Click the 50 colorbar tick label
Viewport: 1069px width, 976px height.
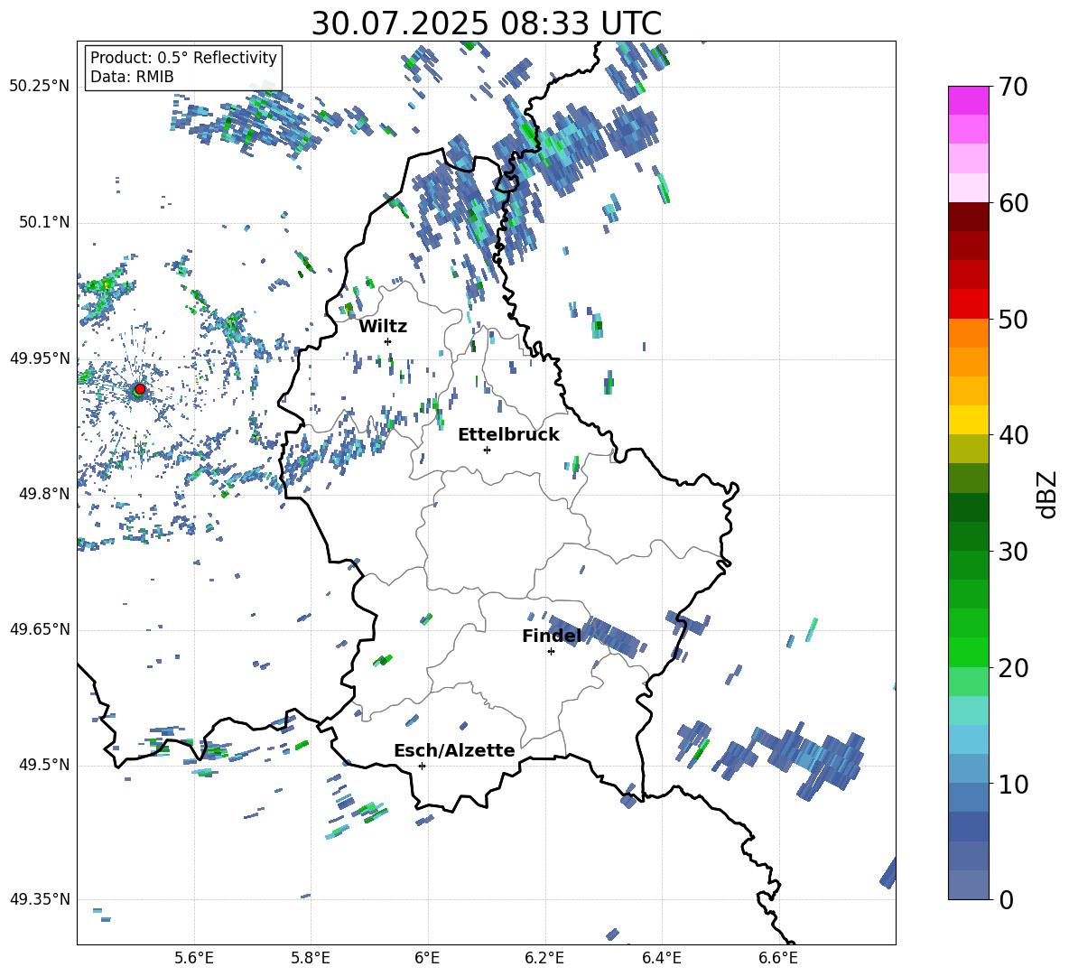point(1012,319)
